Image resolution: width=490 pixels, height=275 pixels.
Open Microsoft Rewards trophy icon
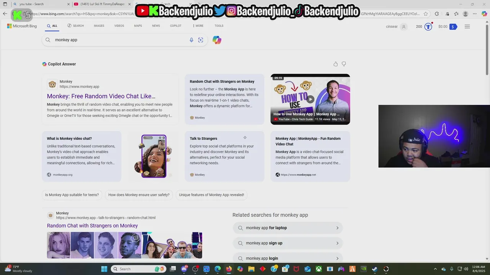click(x=428, y=26)
